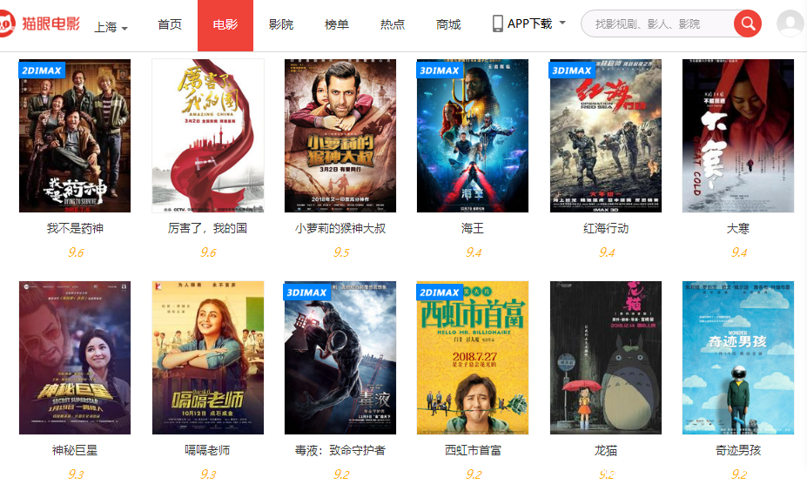Click the Maoyan cat logo
Screen dimensions: 807x491
coord(7,24)
